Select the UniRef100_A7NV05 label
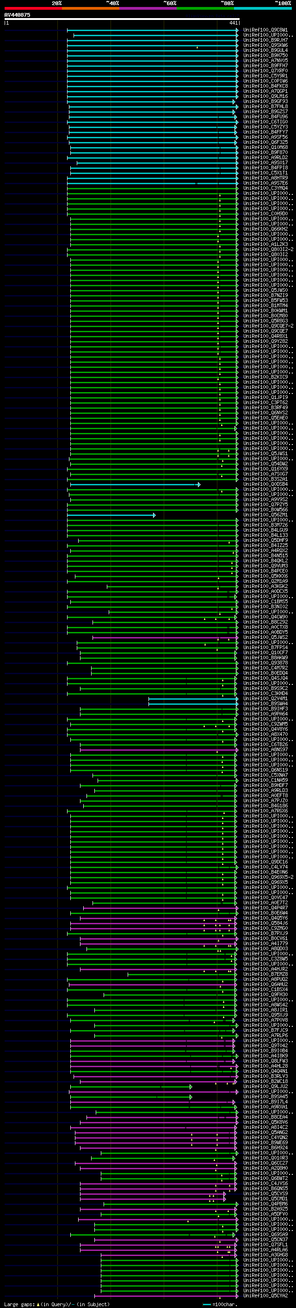The image size is (296, 1308). [x=265, y=60]
